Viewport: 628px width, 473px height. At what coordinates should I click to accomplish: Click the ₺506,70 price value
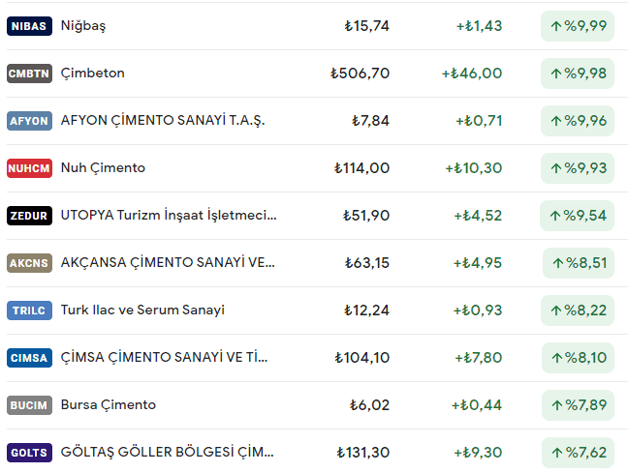point(360,74)
